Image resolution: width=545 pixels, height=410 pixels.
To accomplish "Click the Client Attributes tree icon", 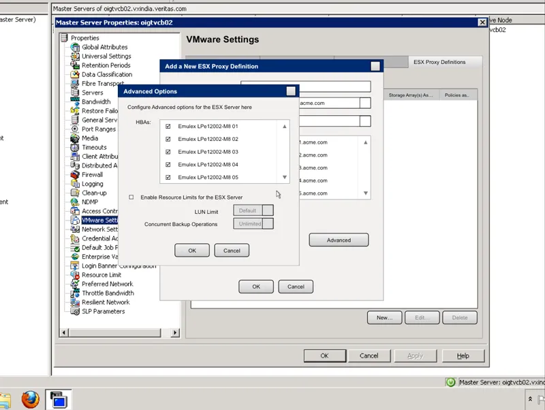I will (x=75, y=157).
